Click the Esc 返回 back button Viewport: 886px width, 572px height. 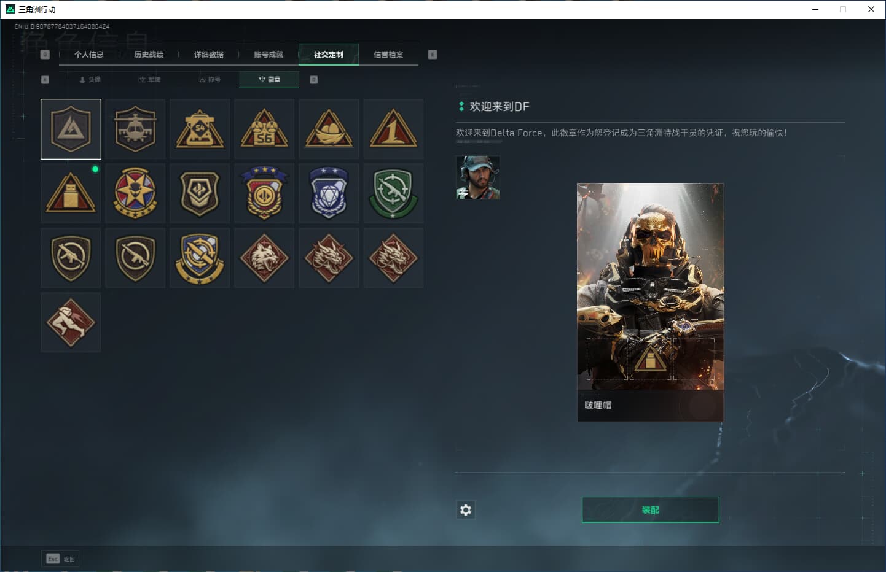(x=60, y=558)
